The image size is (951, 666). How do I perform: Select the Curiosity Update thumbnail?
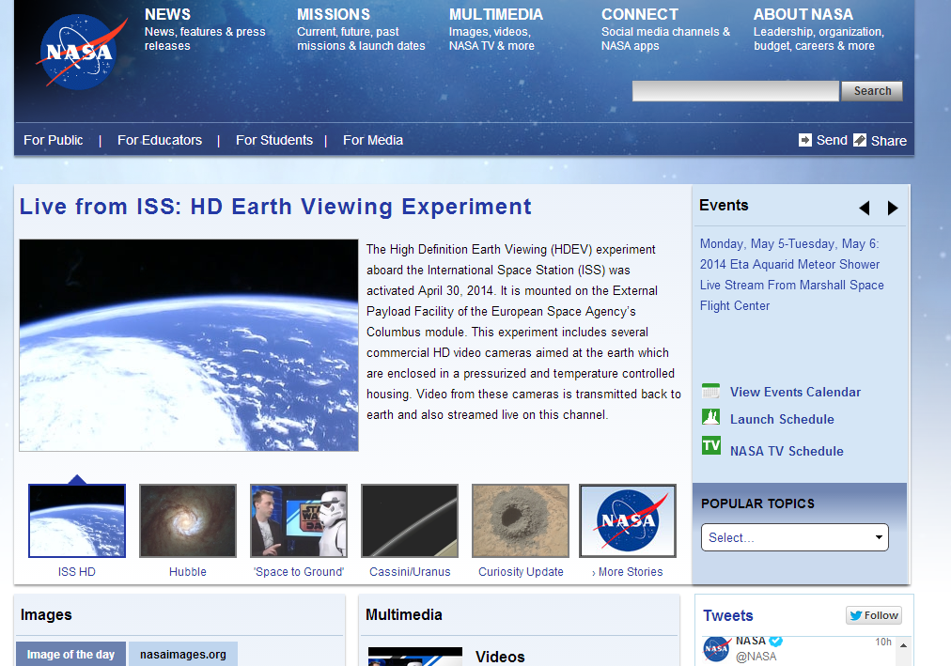[521, 520]
